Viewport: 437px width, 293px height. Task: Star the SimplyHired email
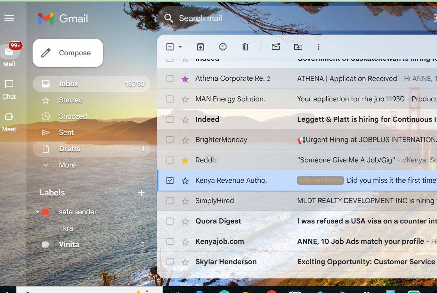[x=185, y=201]
